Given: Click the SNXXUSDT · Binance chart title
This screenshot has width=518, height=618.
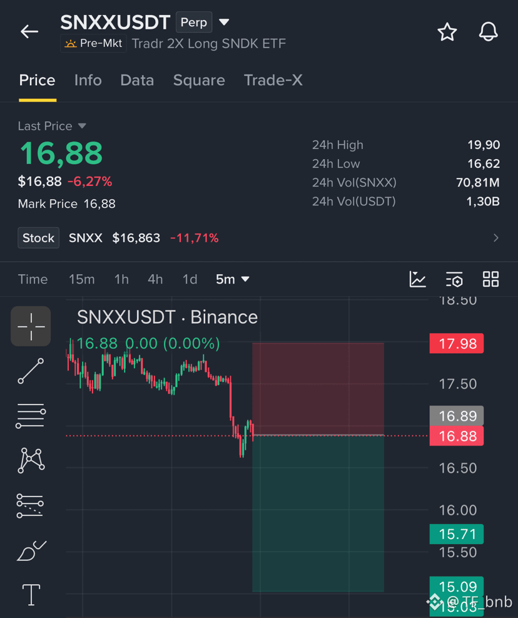Looking at the screenshot, I should (x=168, y=317).
